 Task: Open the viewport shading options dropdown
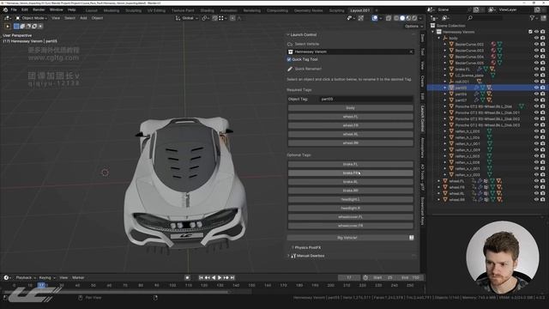tap(420, 18)
